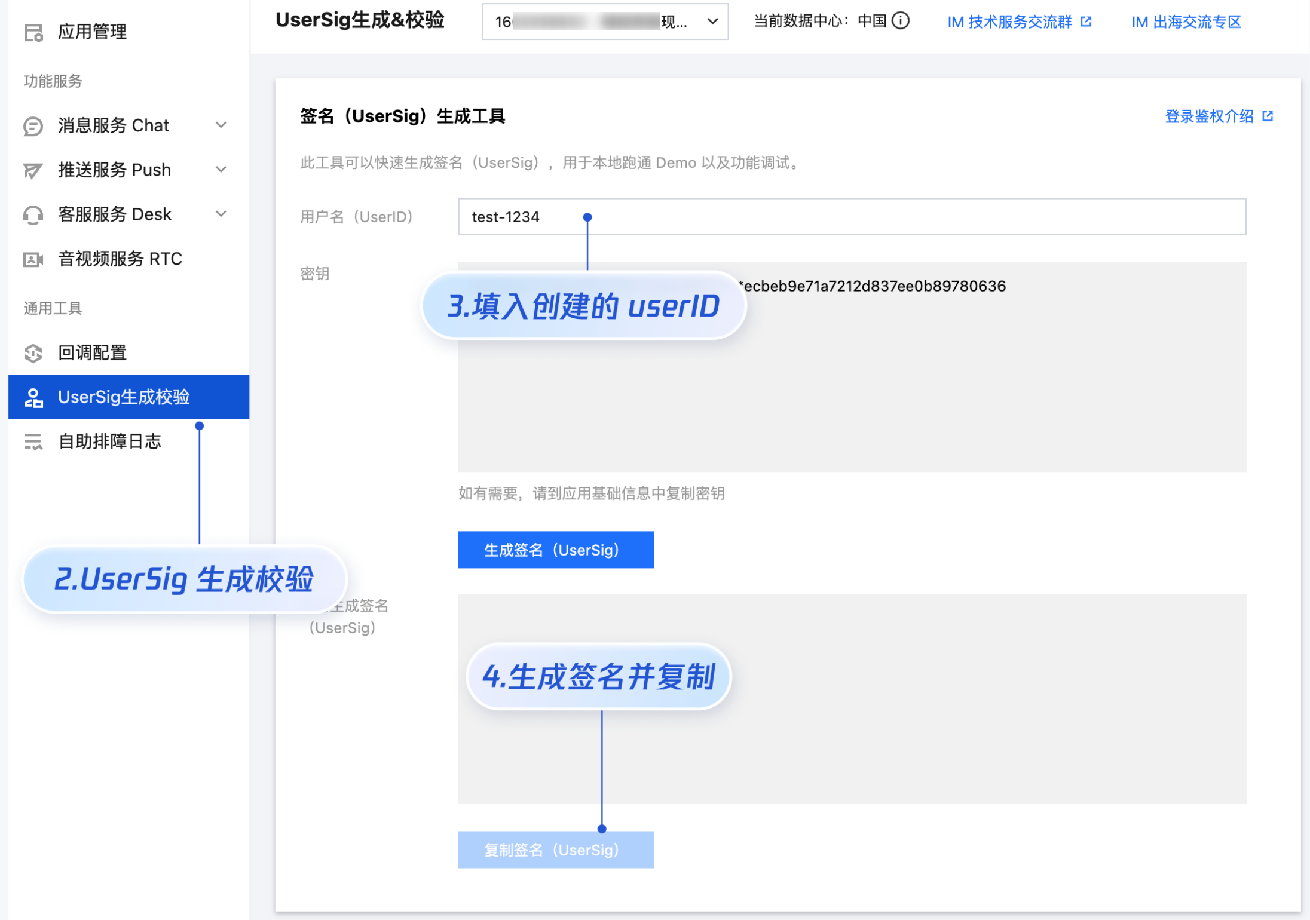The height and width of the screenshot is (920, 1310).
Task: Click the RTC video icon
Action: click(x=33, y=259)
